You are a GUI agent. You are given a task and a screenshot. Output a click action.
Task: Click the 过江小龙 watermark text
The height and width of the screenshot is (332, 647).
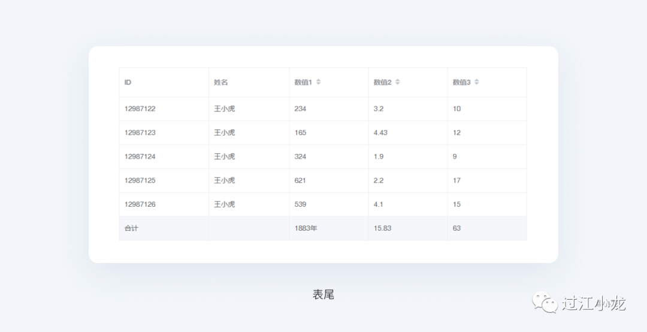tap(593, 303)
